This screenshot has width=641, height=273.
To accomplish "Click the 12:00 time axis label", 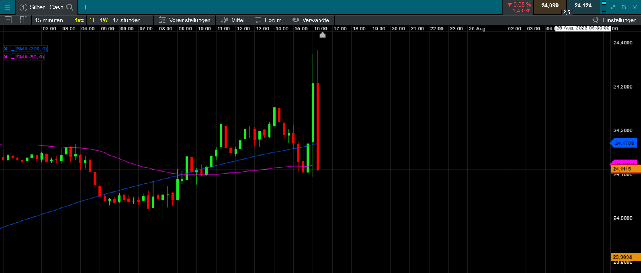I will [243, 29].
